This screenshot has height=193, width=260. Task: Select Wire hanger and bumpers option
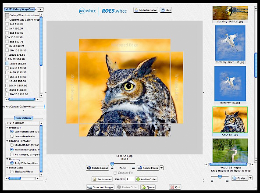(12, 150)
